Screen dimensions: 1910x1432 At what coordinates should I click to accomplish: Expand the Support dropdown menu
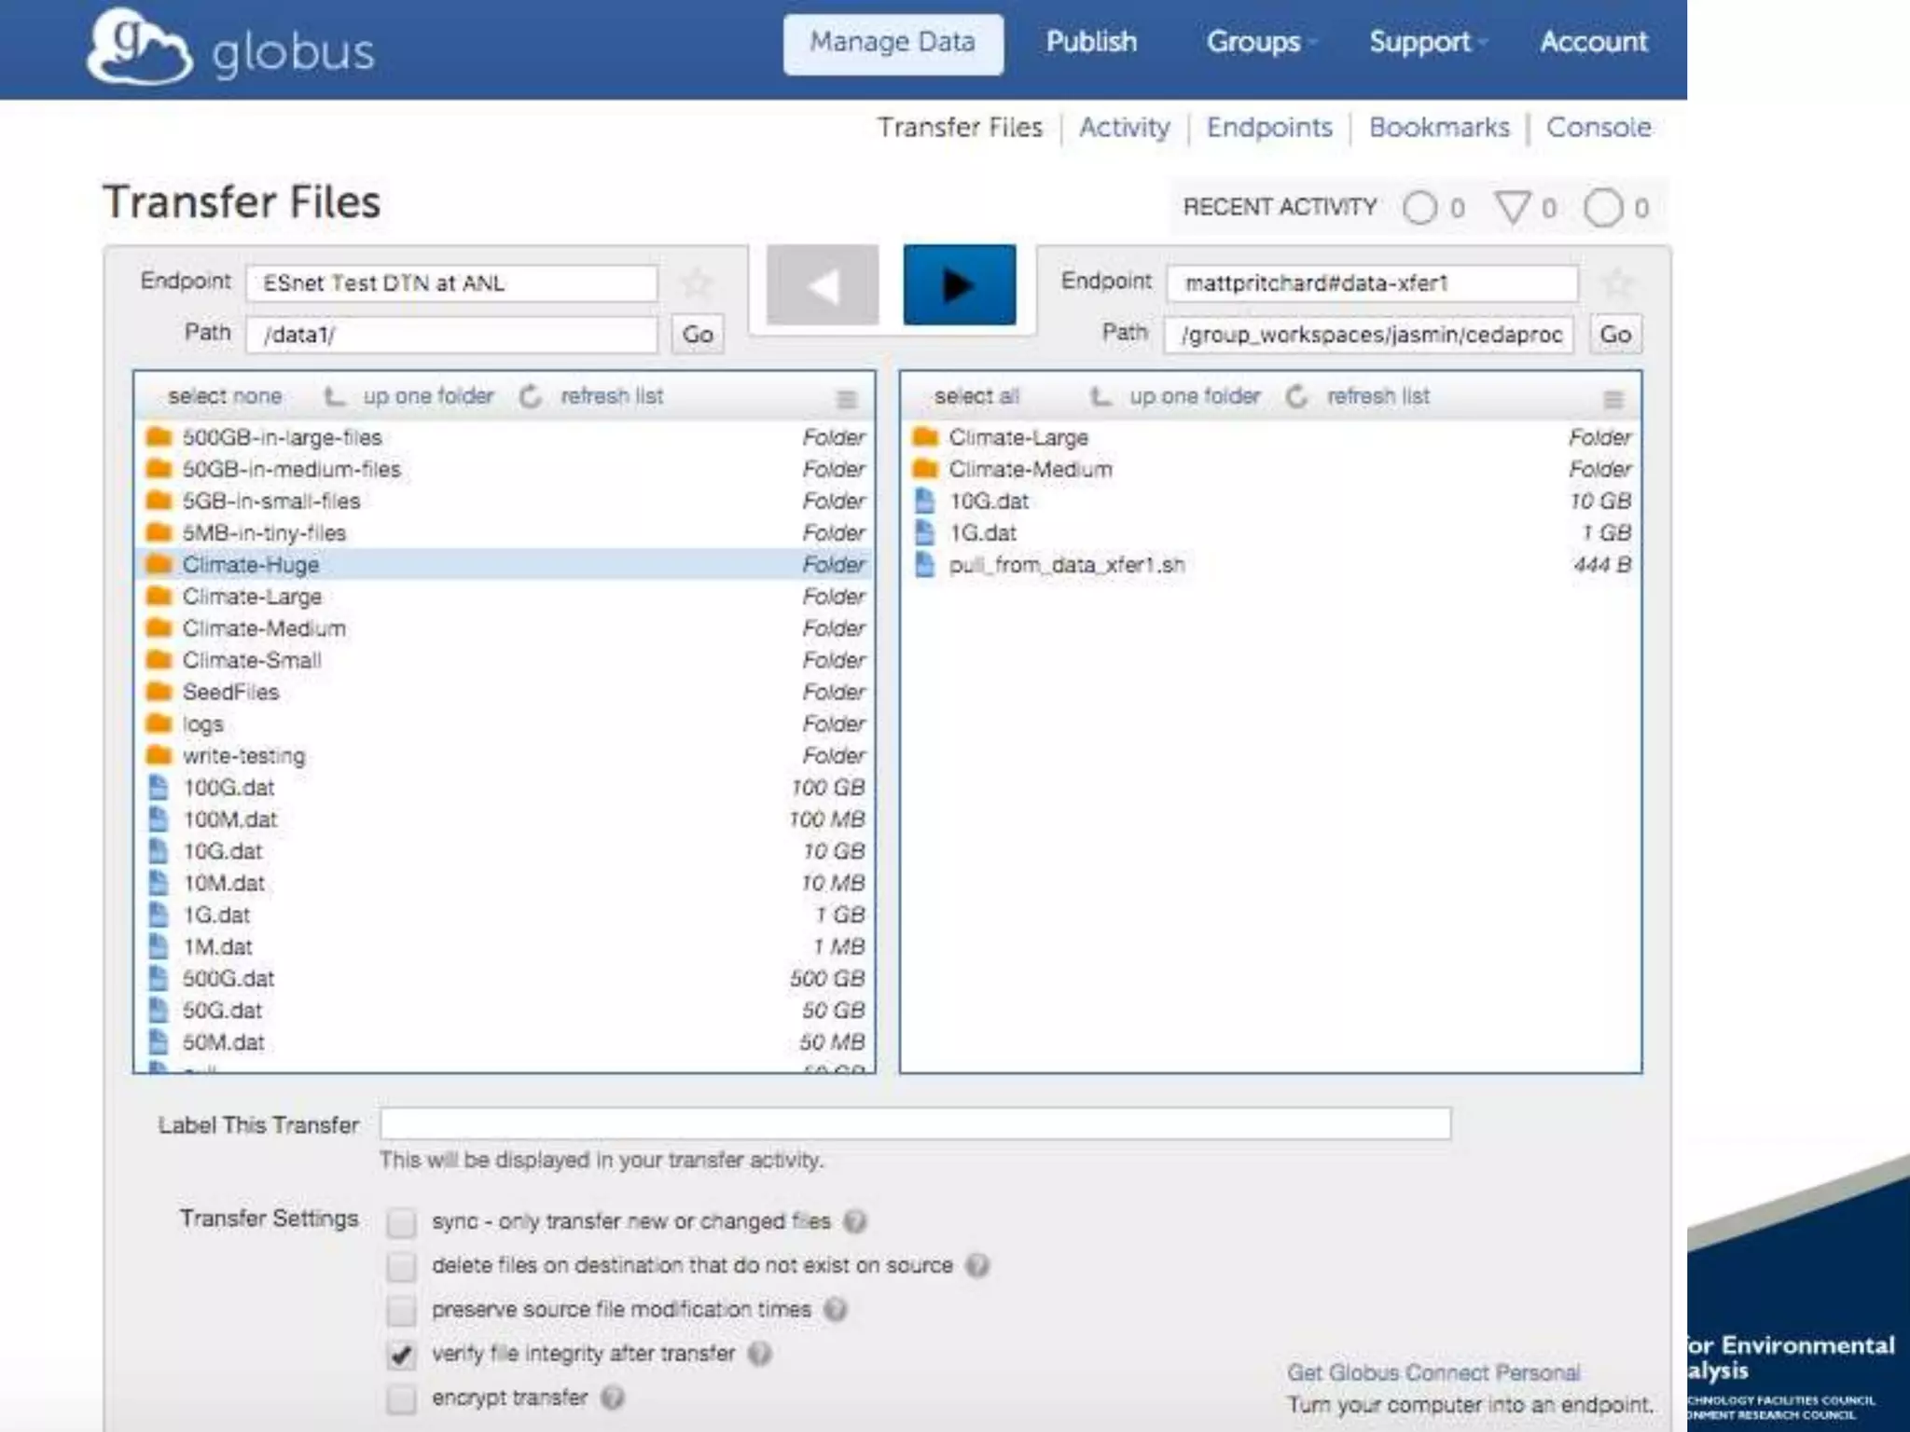point(1426,42)
